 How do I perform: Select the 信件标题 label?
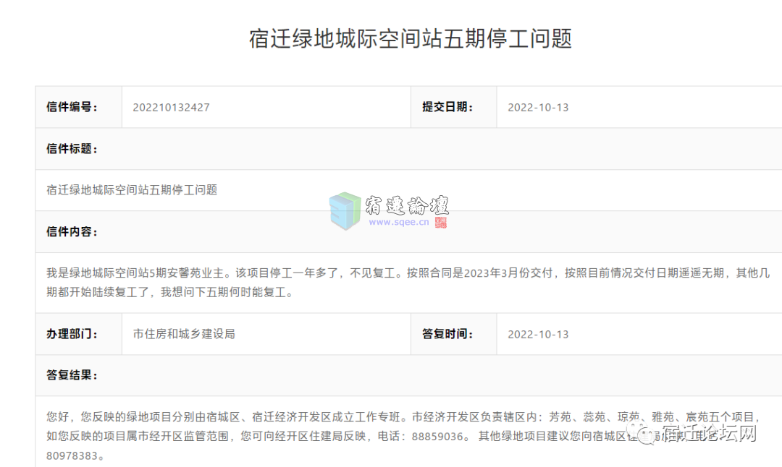(72, 149)
